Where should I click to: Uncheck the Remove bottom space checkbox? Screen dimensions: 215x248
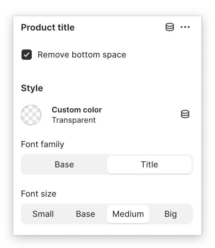click(x=27, y=55)
